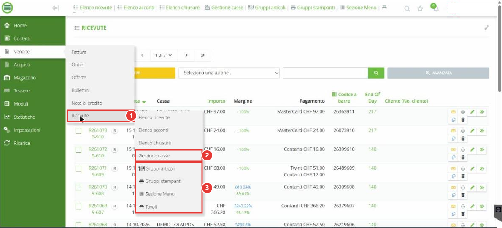Edit receipt R2610709-608 with the pencil icon
The width and height of the screenshot is (502, 228).
[x=472, y=187]
